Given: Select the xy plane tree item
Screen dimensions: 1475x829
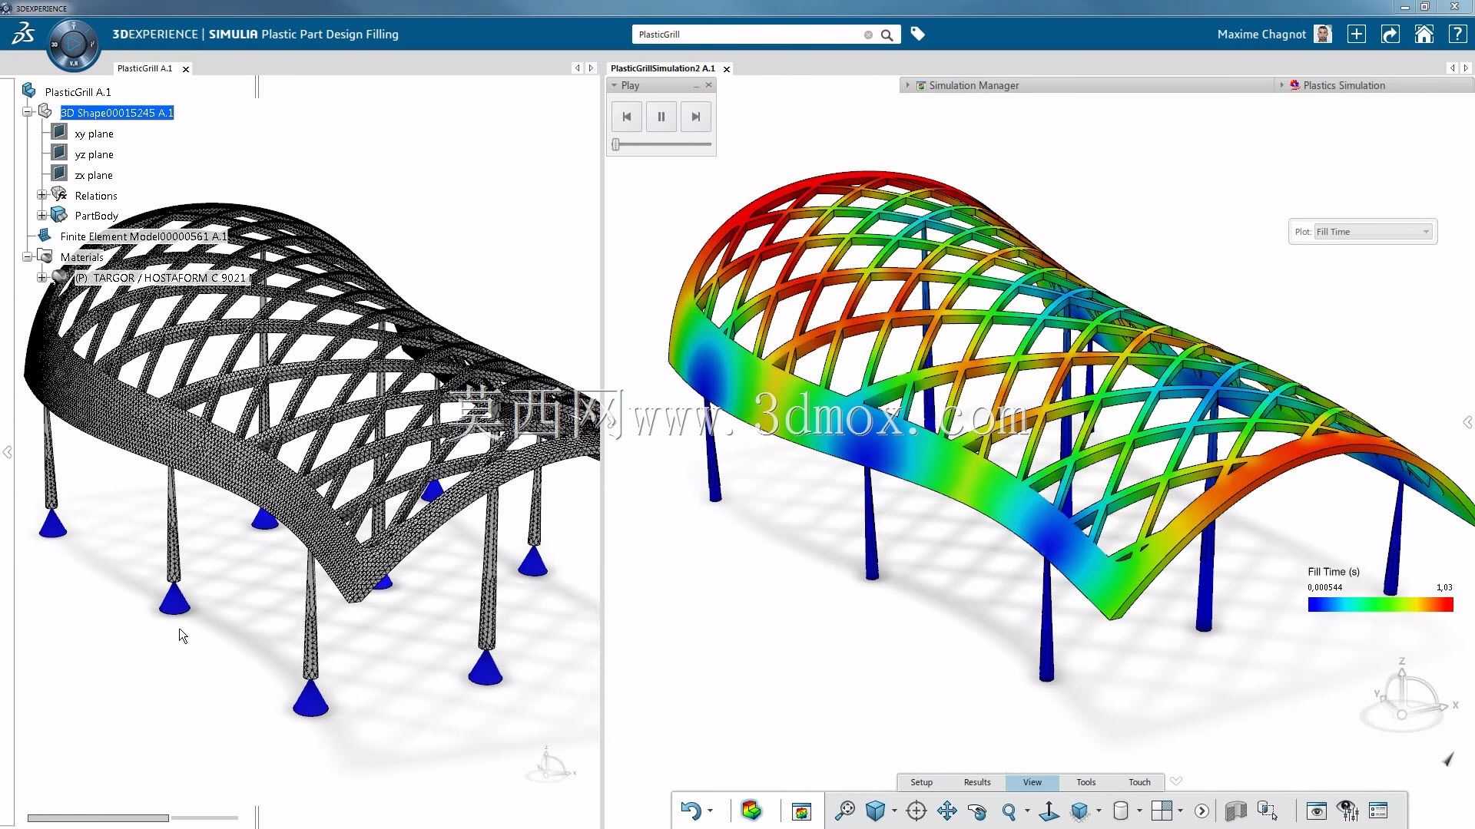Looking at the screenshot, I should tap(94, 134).
